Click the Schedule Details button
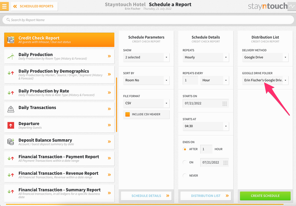Screen dimensions: 296x206 tap(146, 196)
